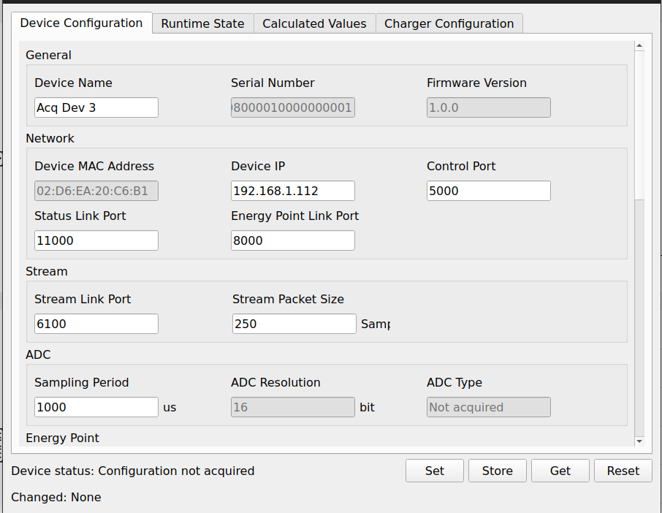Click the scrollbar up arrow
Screen dimensions: 662x513
(x=639, y=45)
